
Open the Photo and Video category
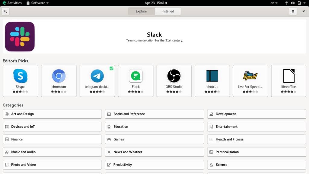pos(52,165)
